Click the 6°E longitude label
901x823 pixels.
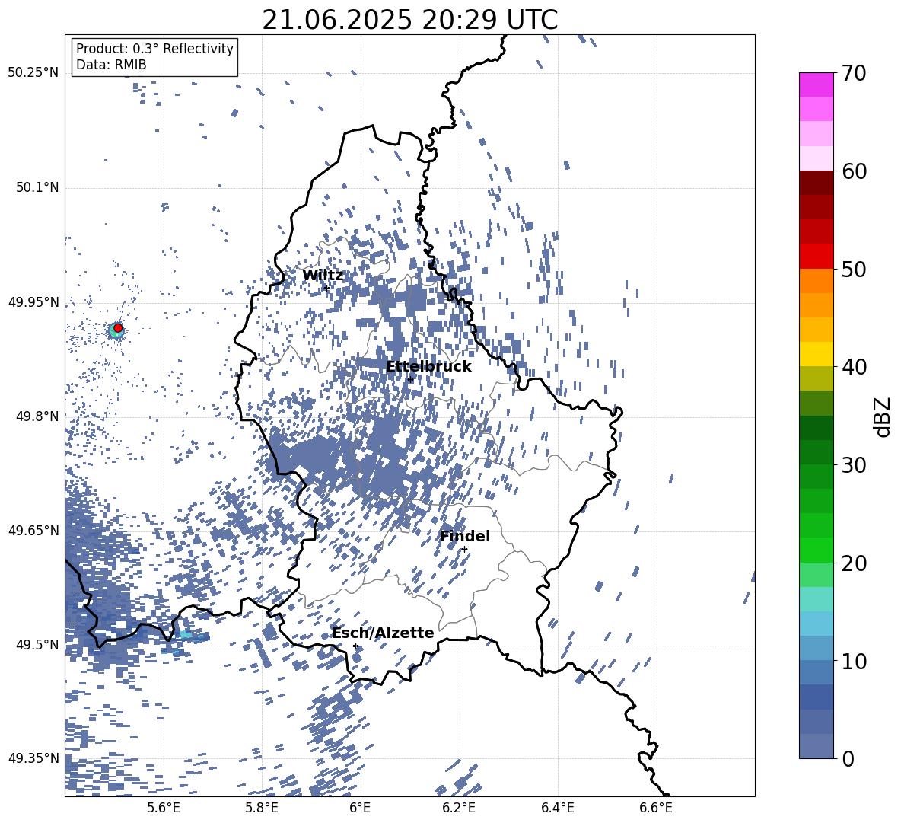coord(360,808)
